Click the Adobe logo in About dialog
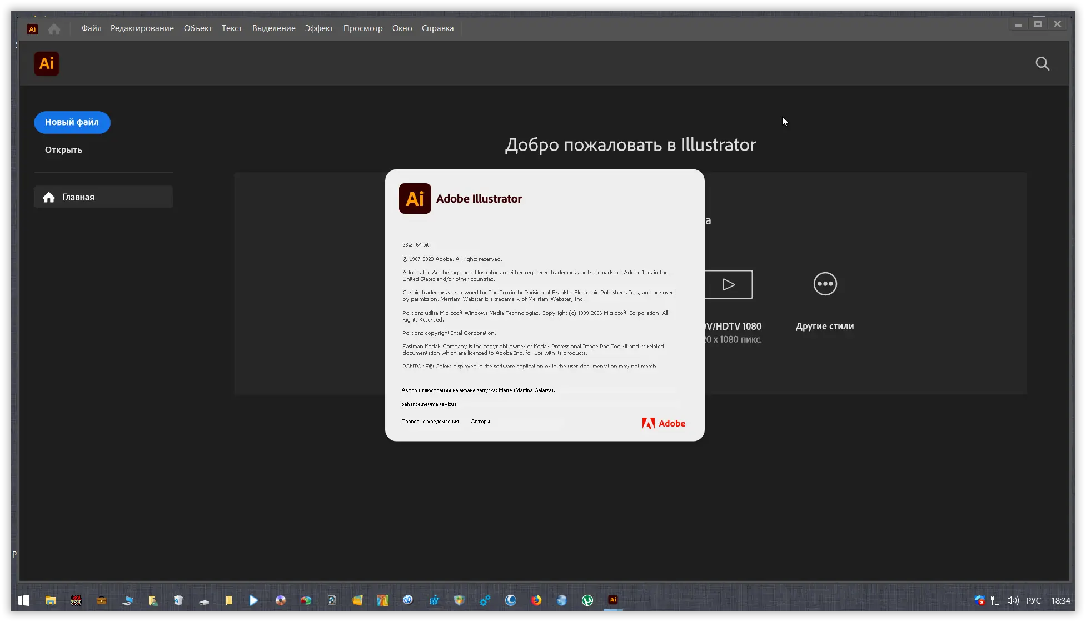This screenshot has height=622, width=1086. coord(664,423)
